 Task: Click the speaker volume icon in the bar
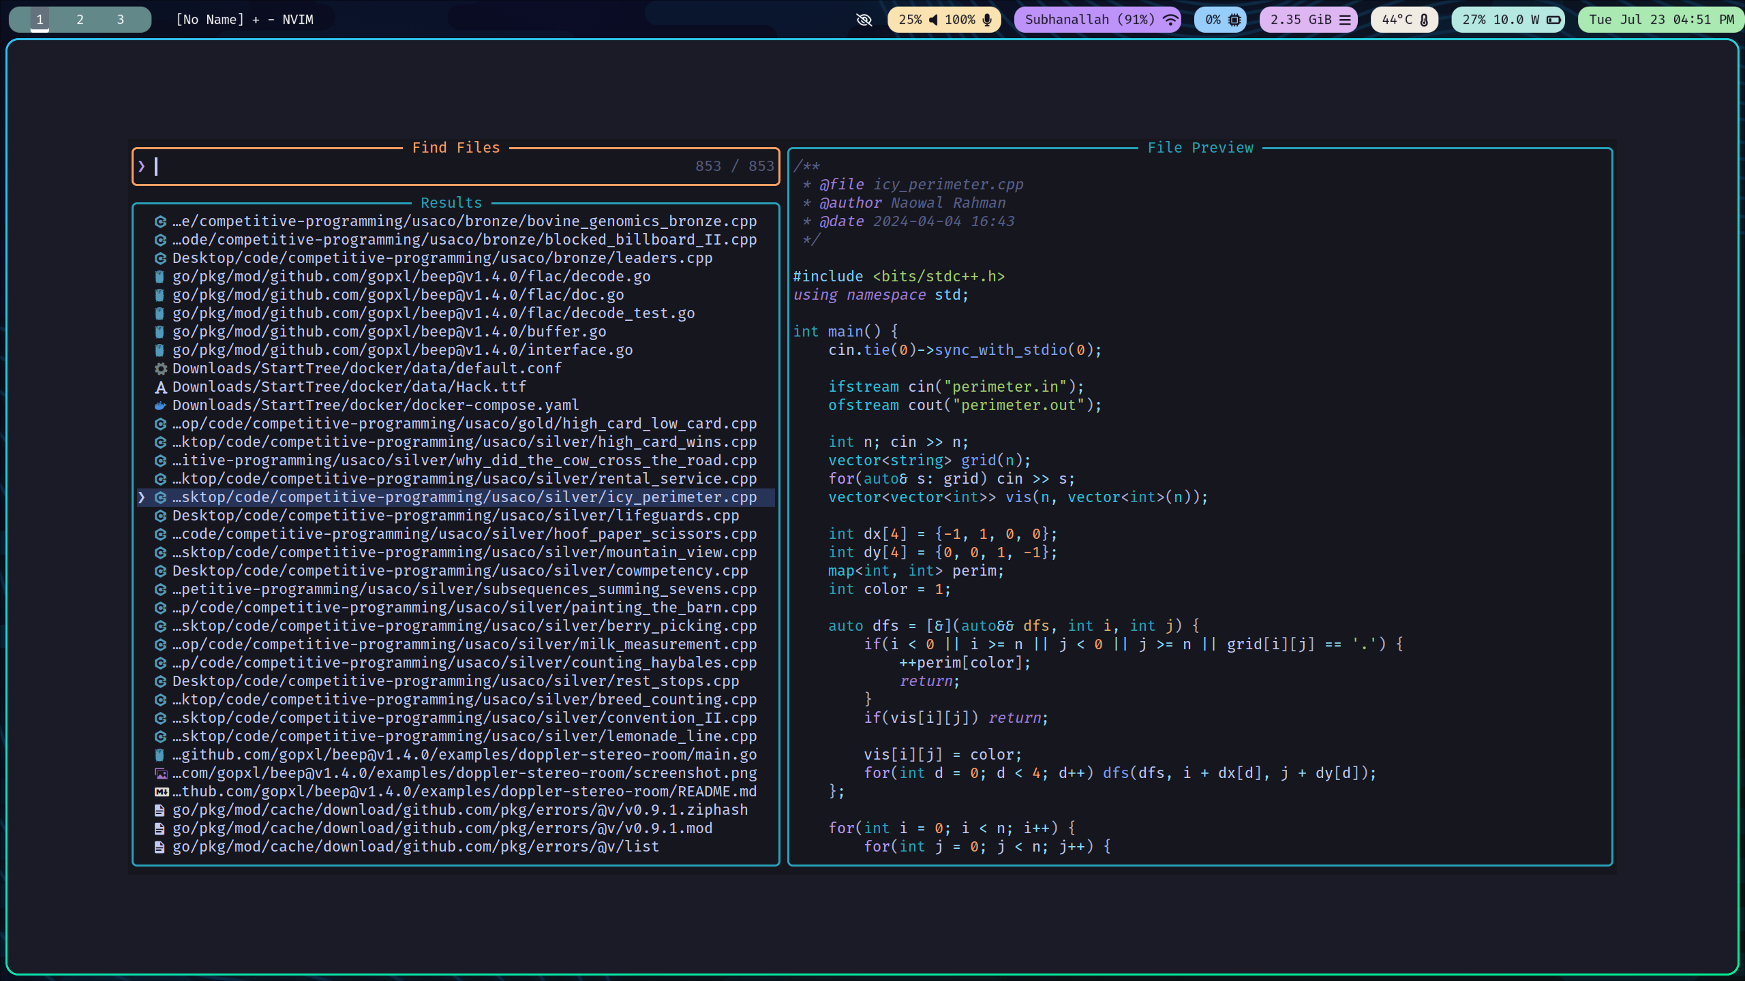point(933,20)
